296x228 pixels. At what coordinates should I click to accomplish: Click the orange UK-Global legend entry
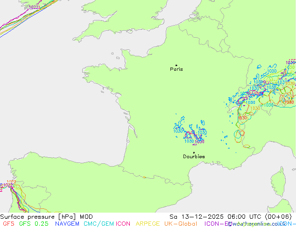[181, 224]
